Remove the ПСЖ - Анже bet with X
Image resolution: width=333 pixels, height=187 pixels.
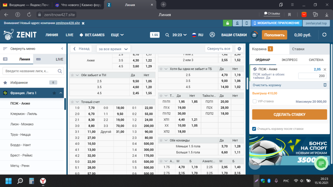coord(325,69)
